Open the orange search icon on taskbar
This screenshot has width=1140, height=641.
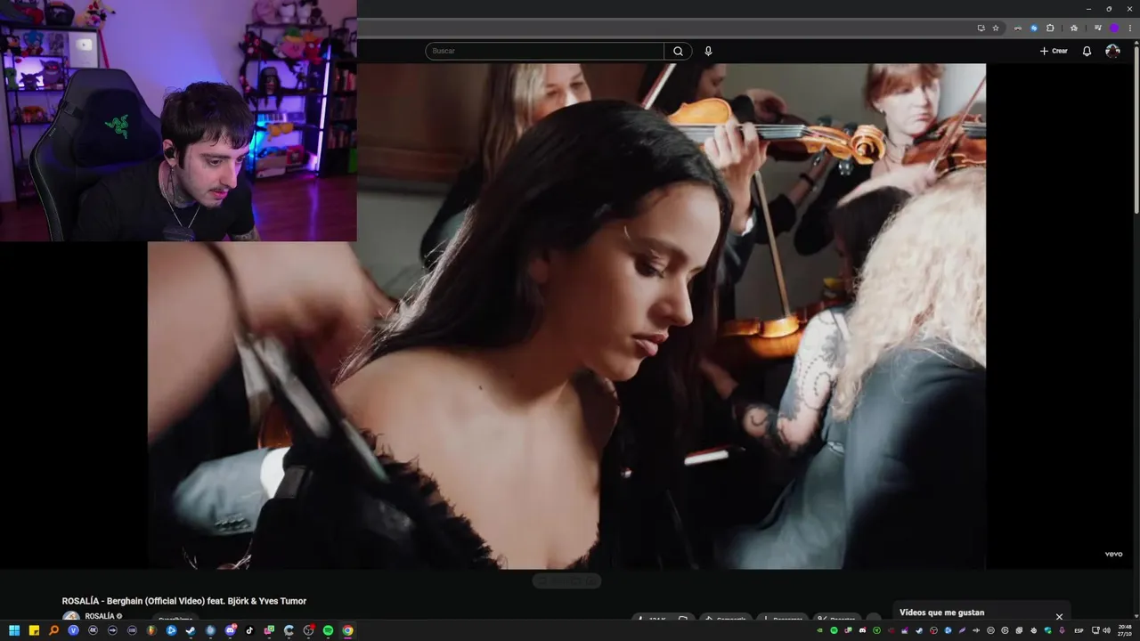53,630
